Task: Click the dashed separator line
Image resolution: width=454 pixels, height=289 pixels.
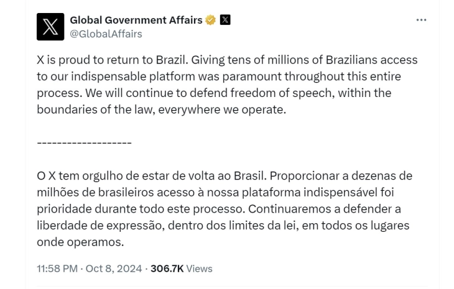Action: click(x=84, y=143)
